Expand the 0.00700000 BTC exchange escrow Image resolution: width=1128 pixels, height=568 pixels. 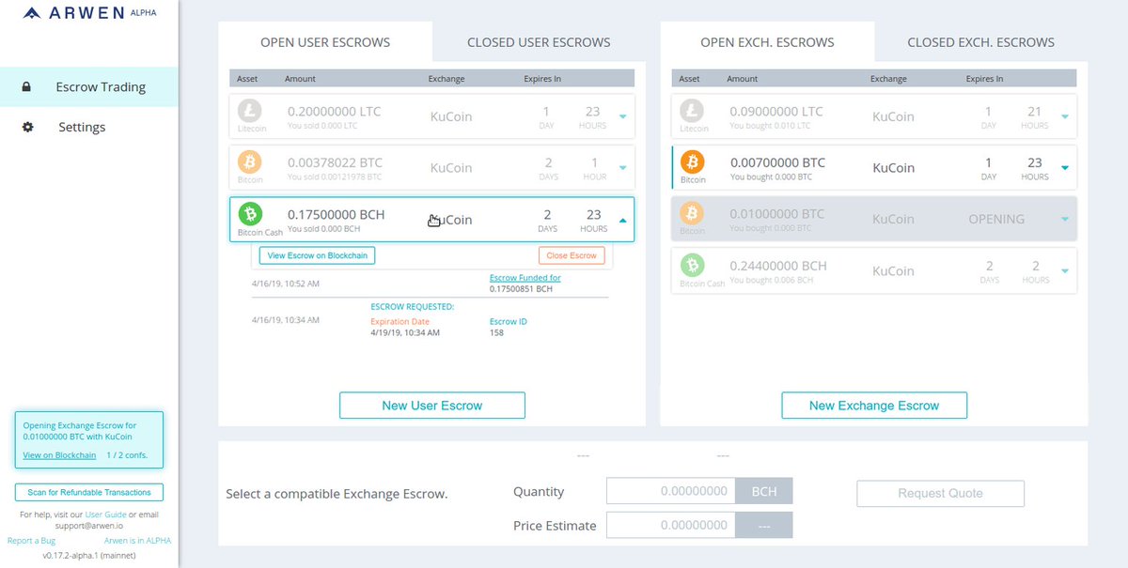point(1064,168)
